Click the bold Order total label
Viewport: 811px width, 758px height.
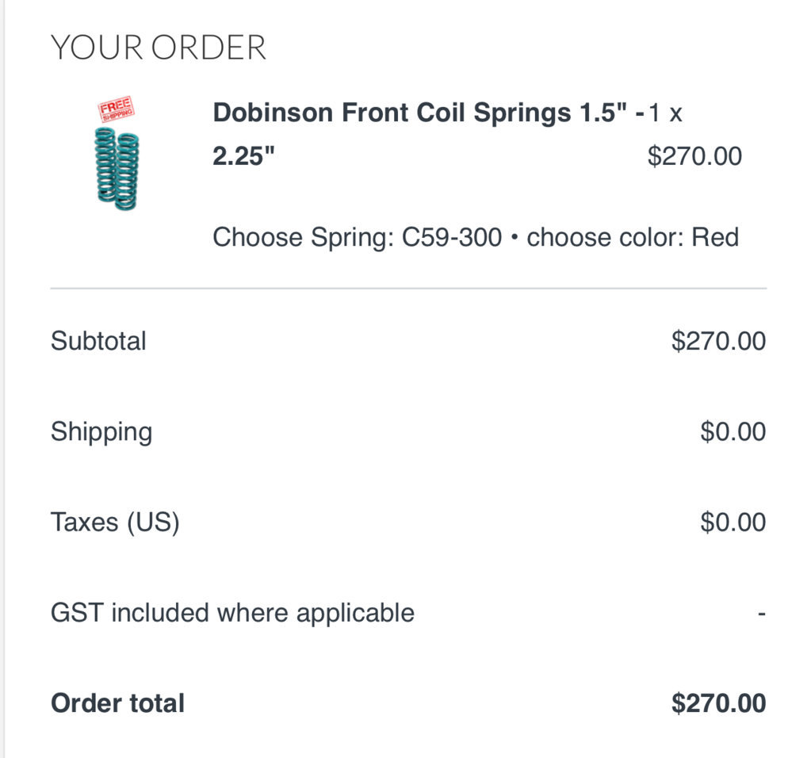tap(117, 703)
